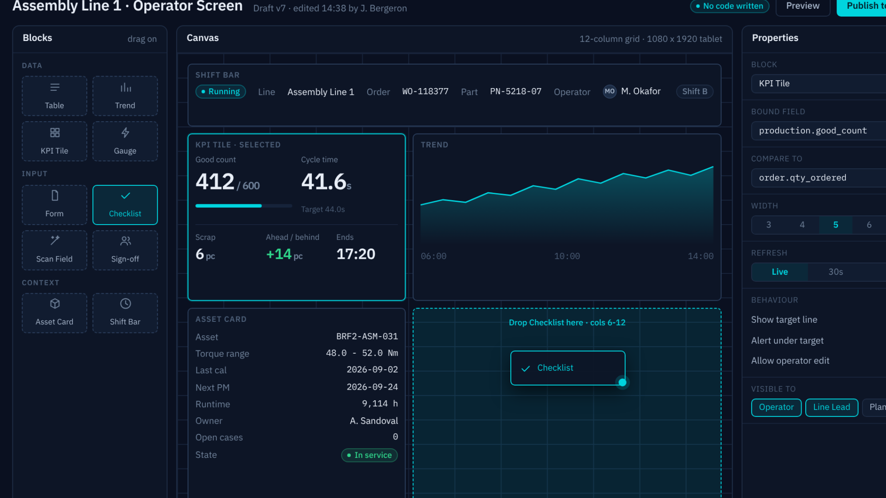Choose the KPI Tile block icon
The height and width of the screenshot is (498, 886).
tap(54, 132)
